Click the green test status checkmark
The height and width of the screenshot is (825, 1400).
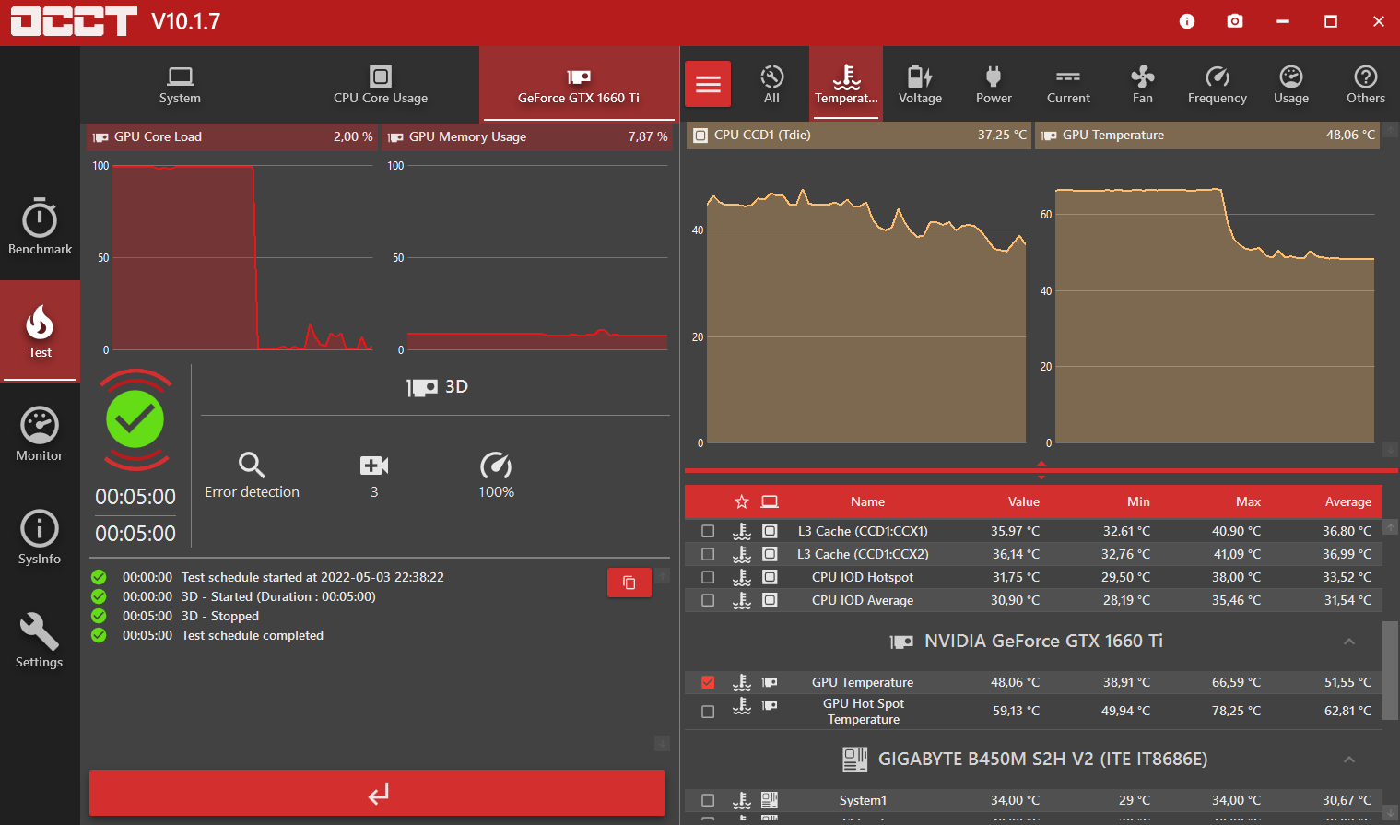[135, 419]
